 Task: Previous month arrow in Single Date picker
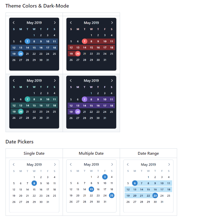(14, 165)
